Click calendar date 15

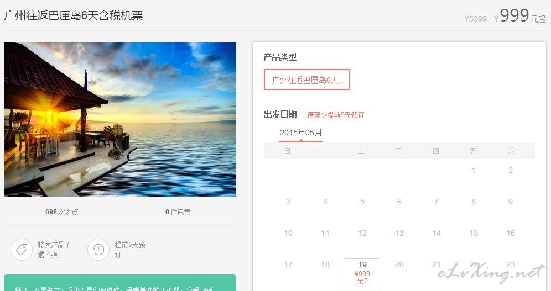click(474, 233)
